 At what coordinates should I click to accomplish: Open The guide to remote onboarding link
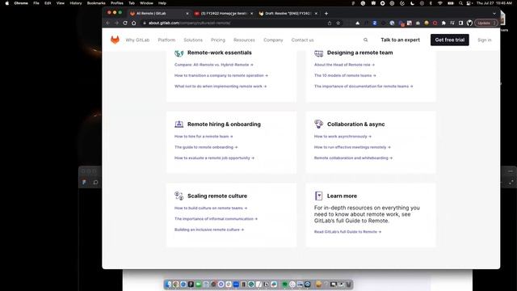(206, 147)
